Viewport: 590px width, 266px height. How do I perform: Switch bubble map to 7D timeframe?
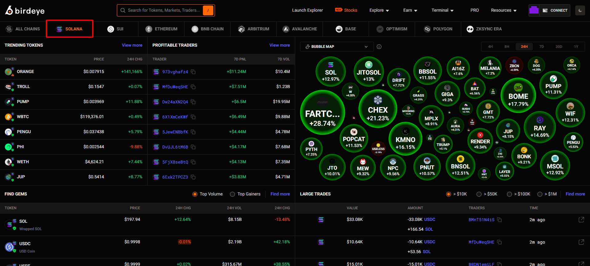coord(542,47)
